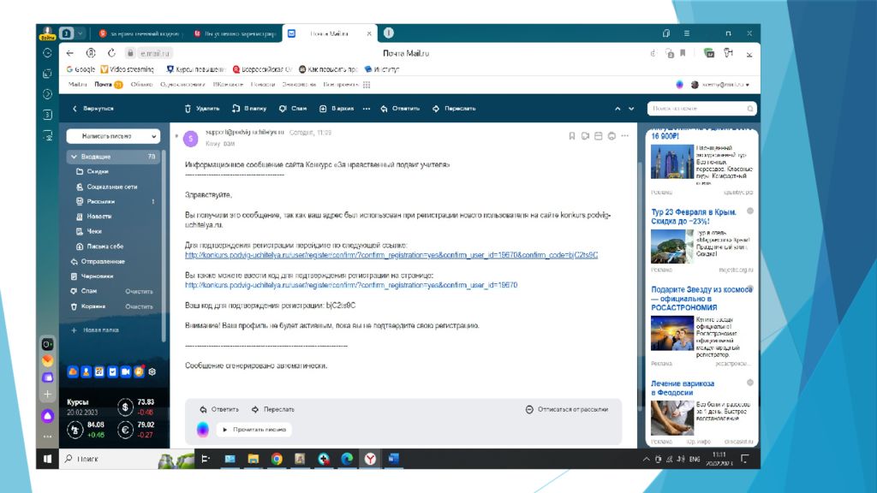Click the bookmark flag icon on letter
Screen dimensions: 877x493
(x=571, y=136)
